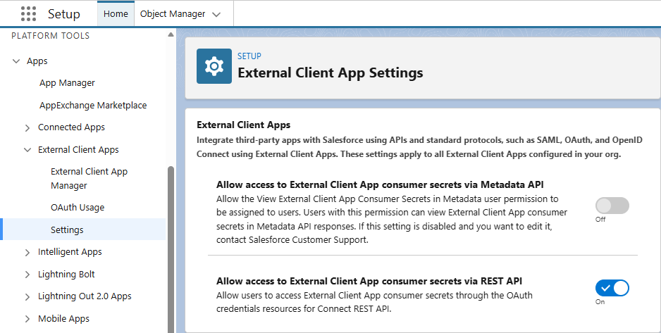Disable the REST API consumer secrets toggle
The image size is (661, 333).
pyautogui.click(x=612, y=288)
